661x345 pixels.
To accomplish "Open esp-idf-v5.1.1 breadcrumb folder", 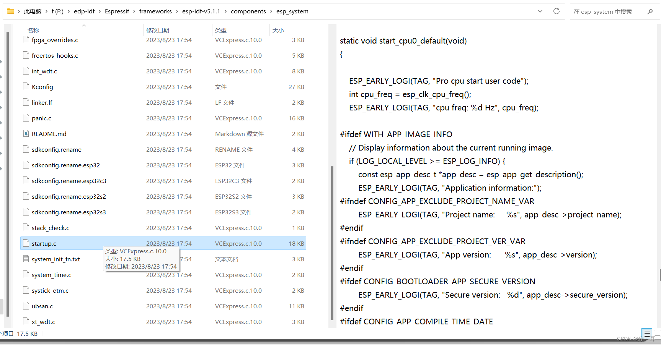I will [x=201, y=11].
